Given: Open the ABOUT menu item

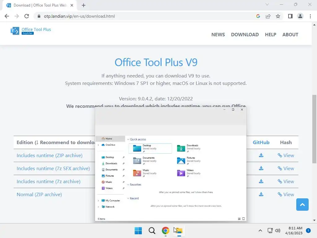Looking at the screenshot, I should [290, 35].
